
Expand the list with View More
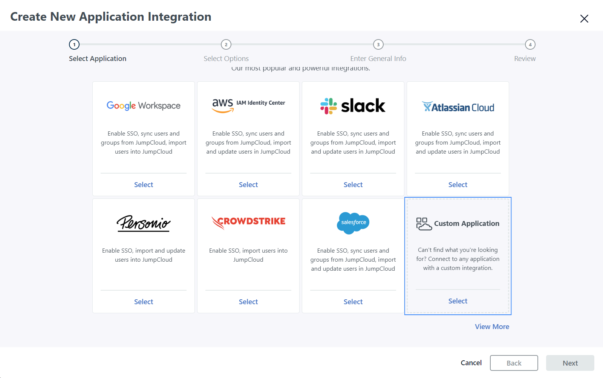coord(492,327)
